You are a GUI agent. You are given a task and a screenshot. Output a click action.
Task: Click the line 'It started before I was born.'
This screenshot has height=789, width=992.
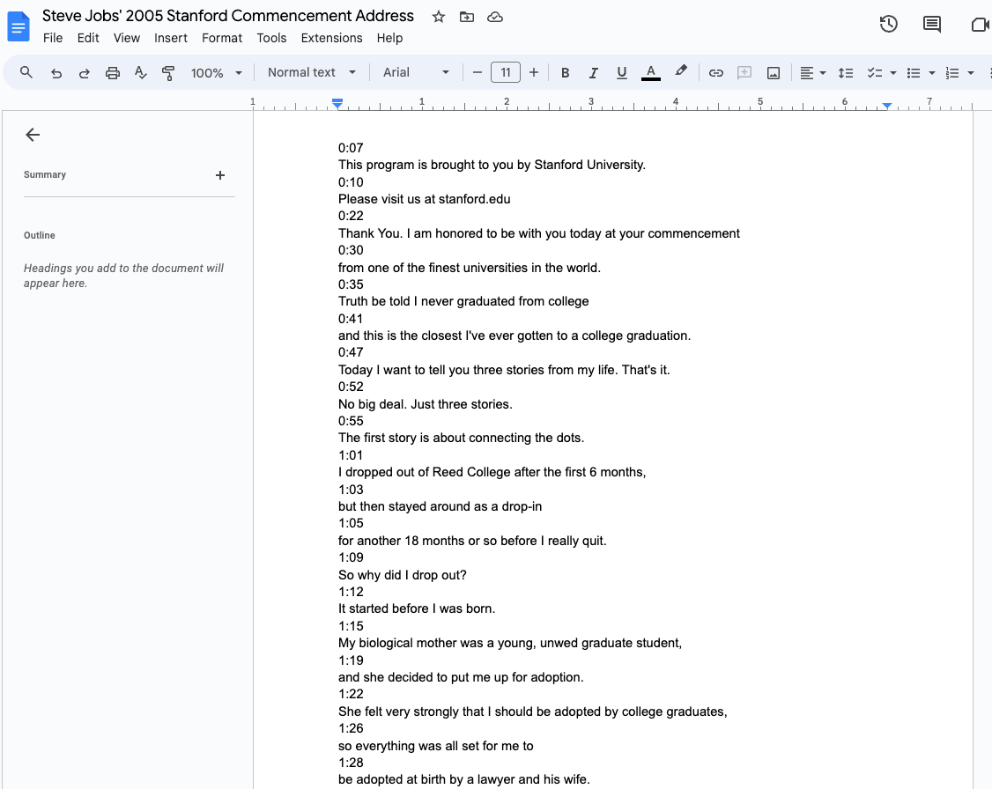coord(417,608)
